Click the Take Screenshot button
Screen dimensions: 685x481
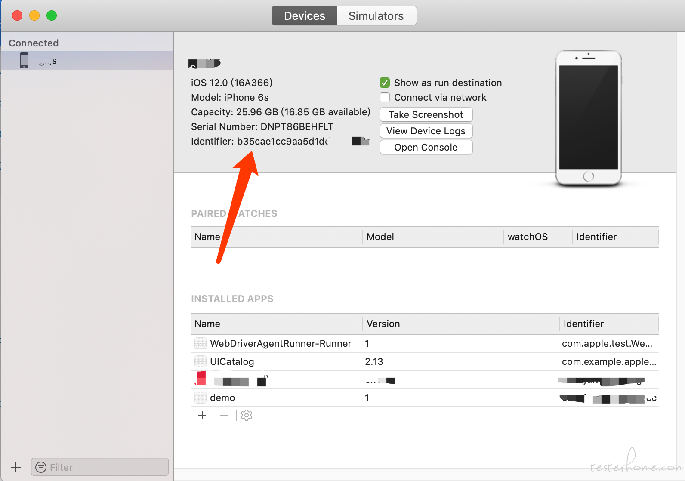click(x=426, y=114)
